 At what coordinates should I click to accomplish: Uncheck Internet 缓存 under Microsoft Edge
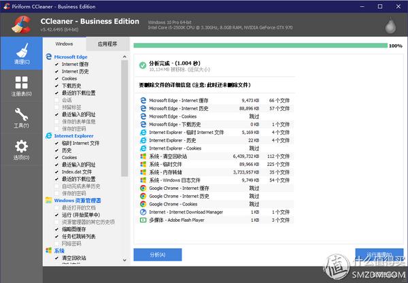56,64
